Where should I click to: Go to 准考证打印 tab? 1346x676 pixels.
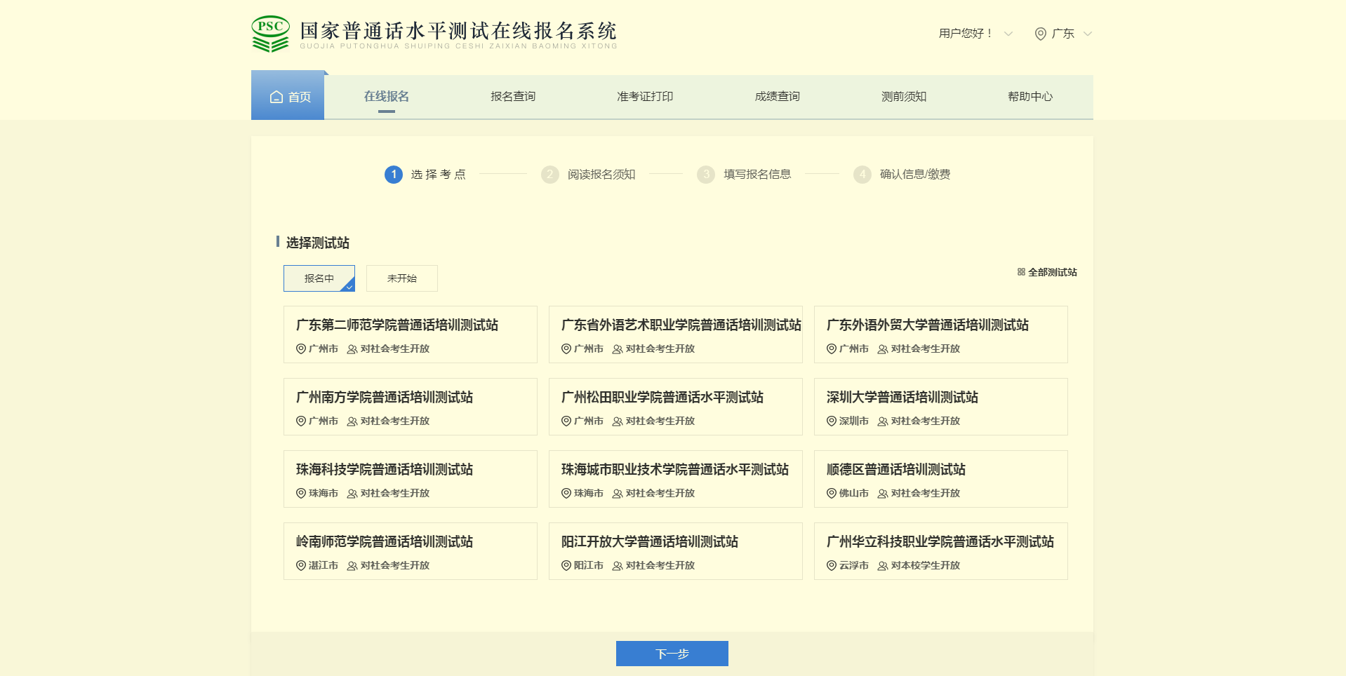click(645, 97)
